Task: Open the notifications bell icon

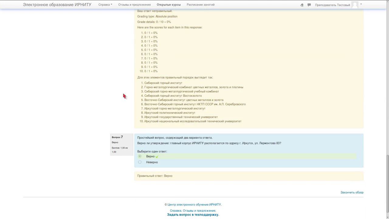Action: 302,5
